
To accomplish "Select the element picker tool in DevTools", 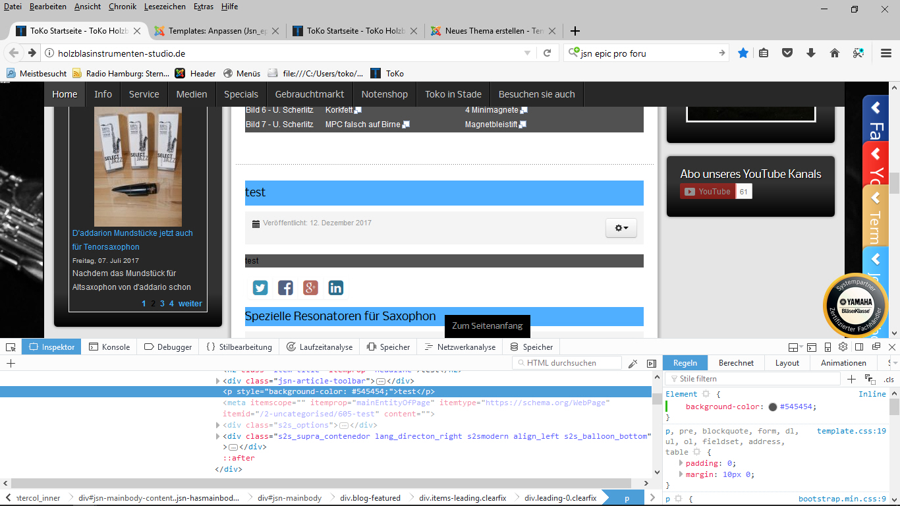I will [10, 347].
